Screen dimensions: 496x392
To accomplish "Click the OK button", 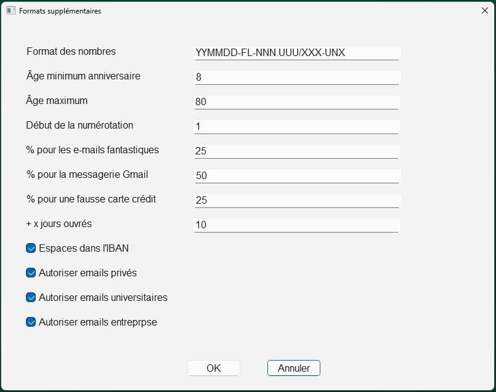I will [214, 368].
